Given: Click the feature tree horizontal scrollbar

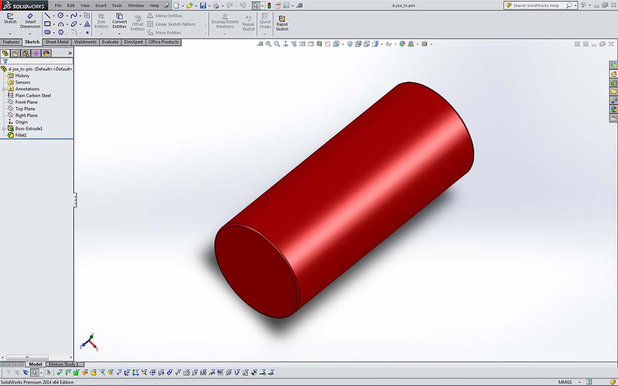Looking at the screenshot, I should [35, 358].
